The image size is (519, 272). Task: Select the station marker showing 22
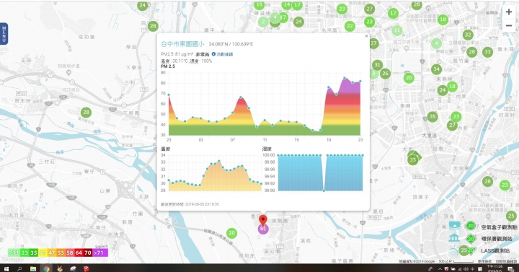pyautogui.click(x=350, y=26)
